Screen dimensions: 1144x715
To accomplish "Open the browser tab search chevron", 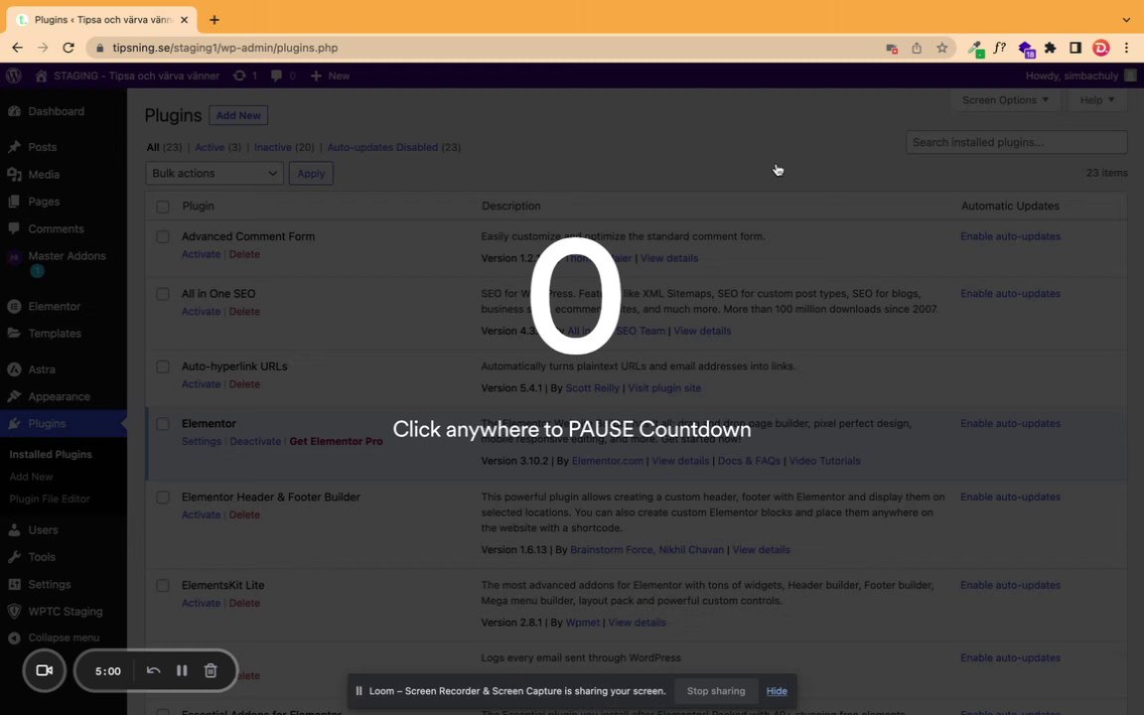I will coord(1126,20).
